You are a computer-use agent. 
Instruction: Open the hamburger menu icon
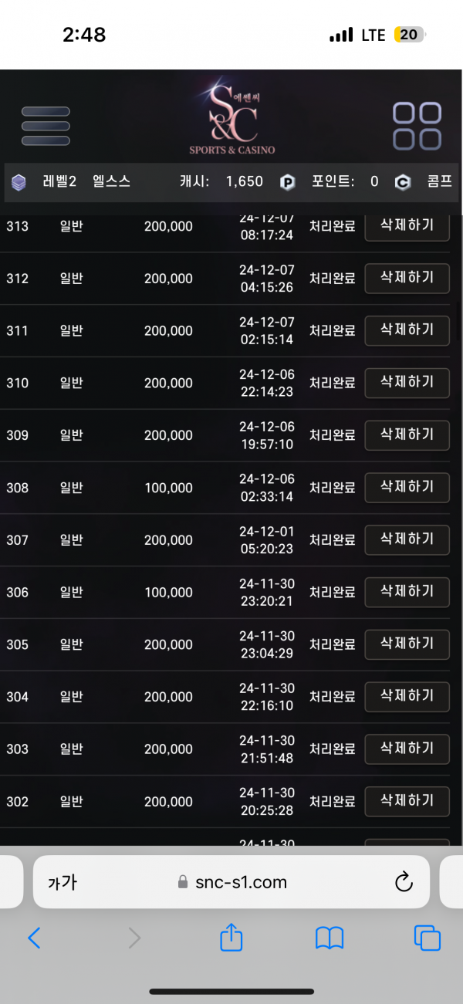46,126
